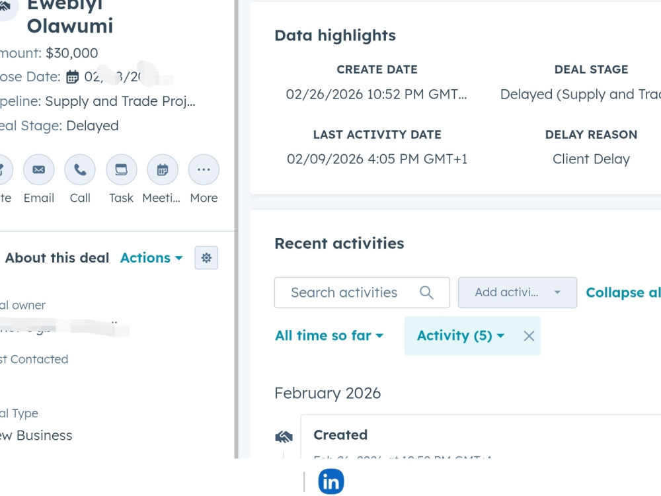Open the All time so far filter

point(329,336)
